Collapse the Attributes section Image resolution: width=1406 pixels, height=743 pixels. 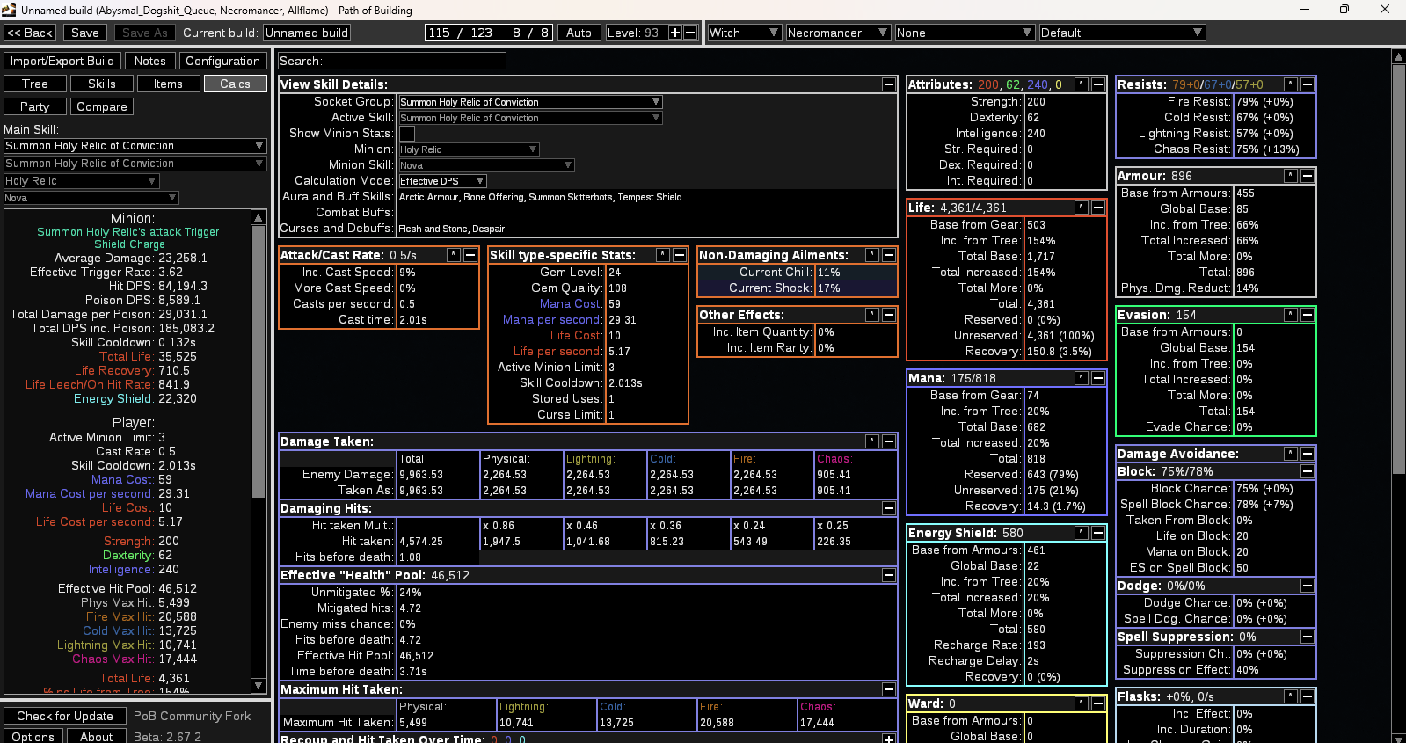point(1098,84)
